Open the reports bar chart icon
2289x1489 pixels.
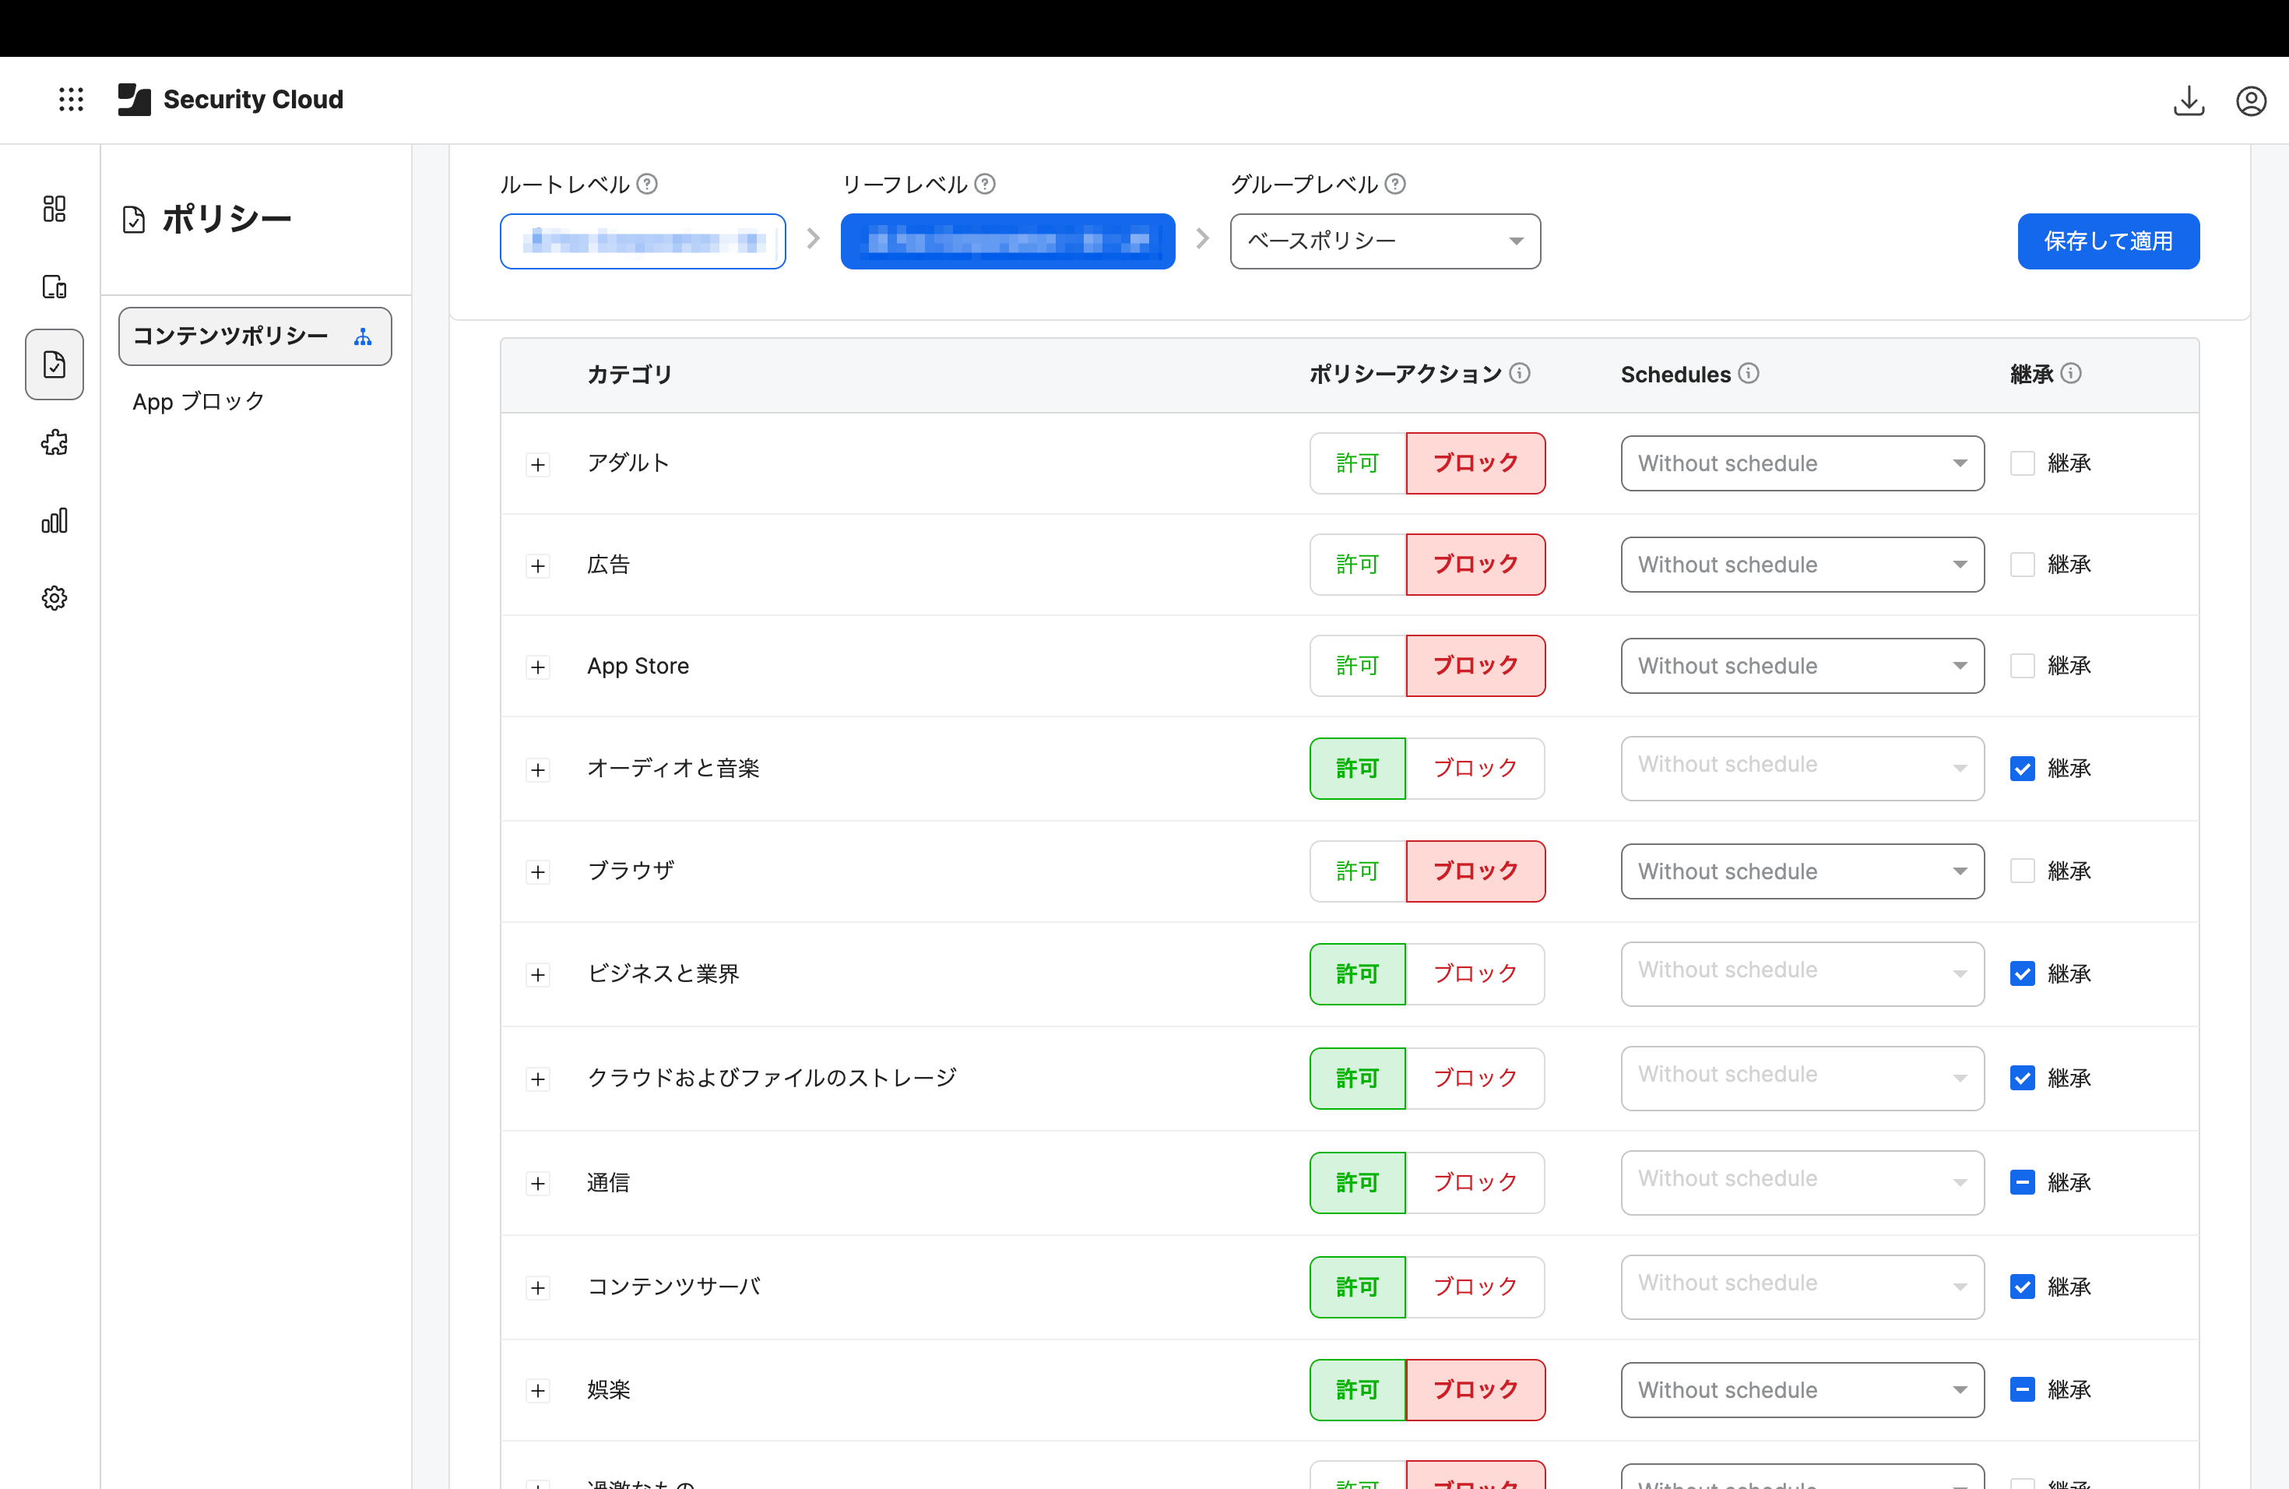(54, 520)
